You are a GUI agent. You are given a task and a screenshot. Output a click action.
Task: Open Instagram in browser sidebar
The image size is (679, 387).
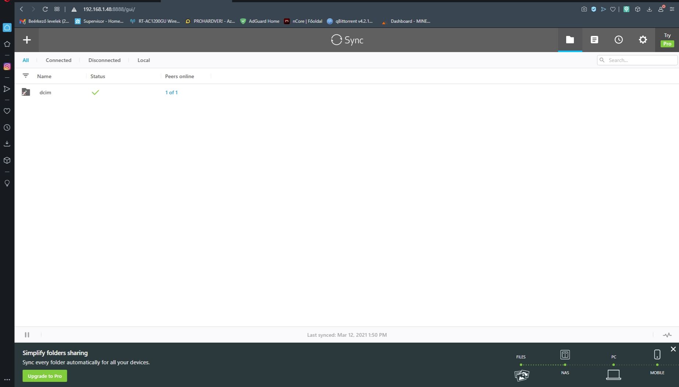click(7, 66)
